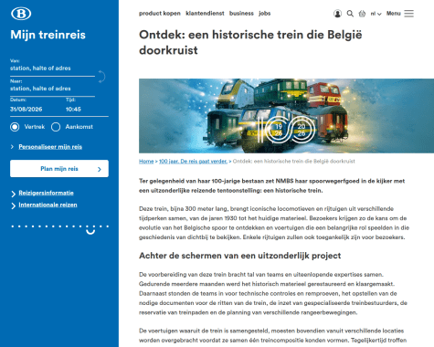Open the user account icon
434x347 pixels.
point(337,14)
